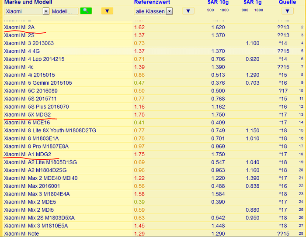Select Xiaomi Mi Mix 3 M1810E5A
Viewport: 306px width, 237px height.
[36, 226]
